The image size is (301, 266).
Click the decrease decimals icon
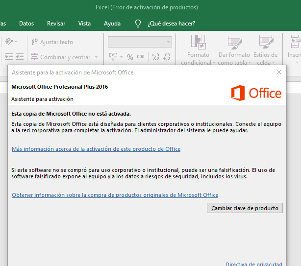(166, 57)
